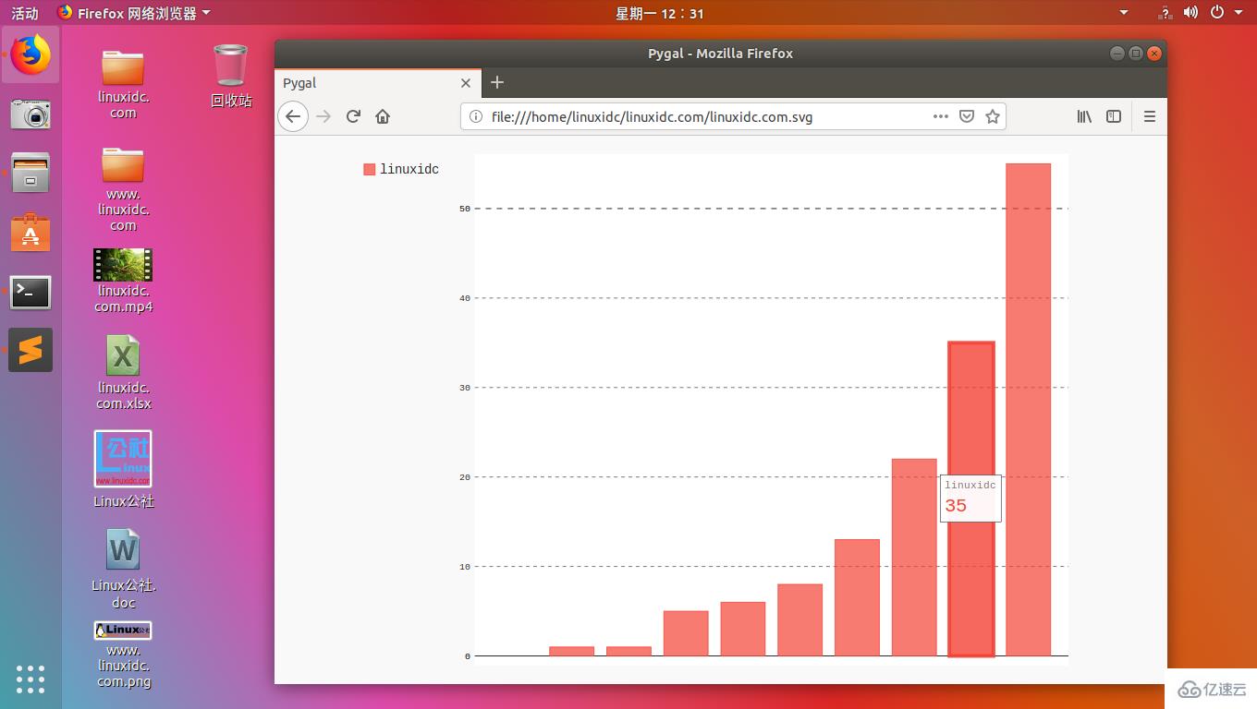Toggle the linuxidc series legend
Screen dimensions: 1257x709
(x=401, y=169)
